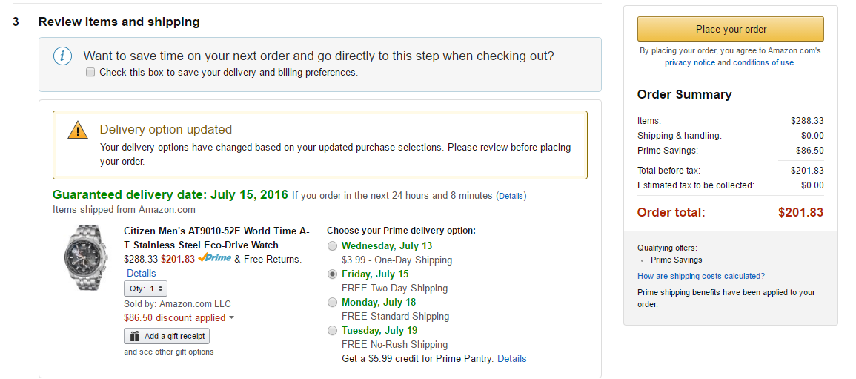Click the warning triangle icon
This screenshot has width=856, height=379.
pos(78,131)
